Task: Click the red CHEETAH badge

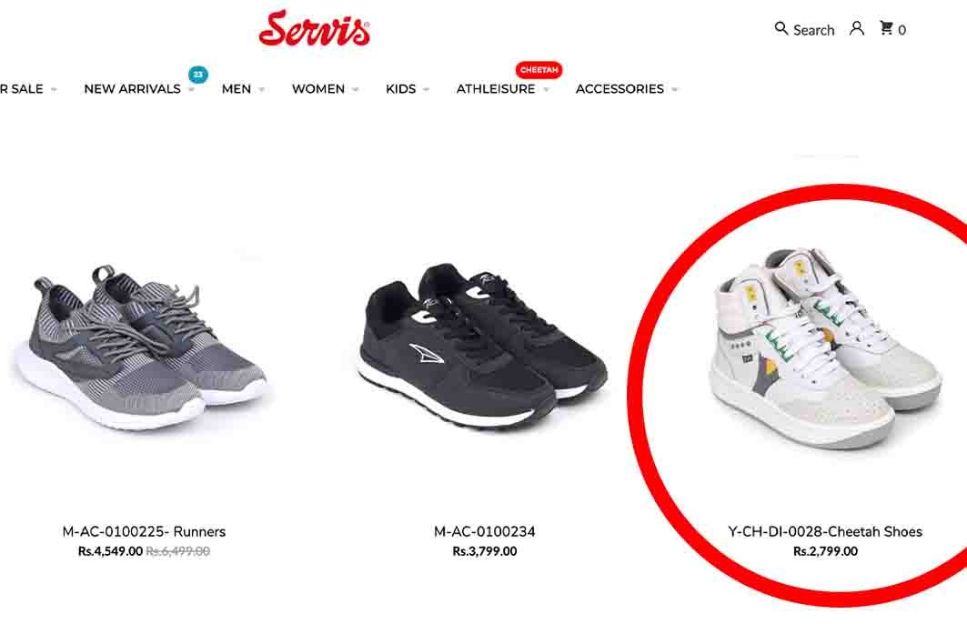Action: tap(539, 70)
